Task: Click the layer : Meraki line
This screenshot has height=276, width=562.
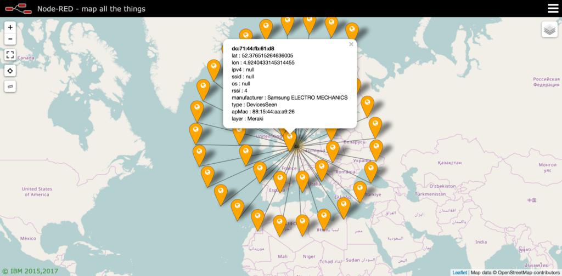Action: coord(248,119)
